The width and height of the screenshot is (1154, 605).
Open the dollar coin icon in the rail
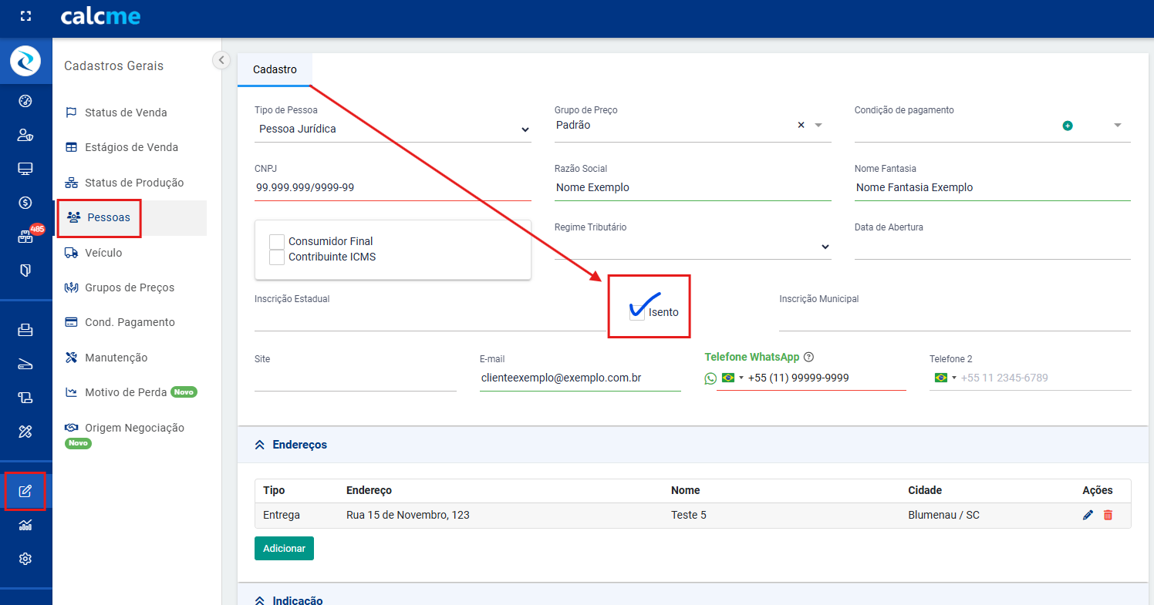click(25, 203)
